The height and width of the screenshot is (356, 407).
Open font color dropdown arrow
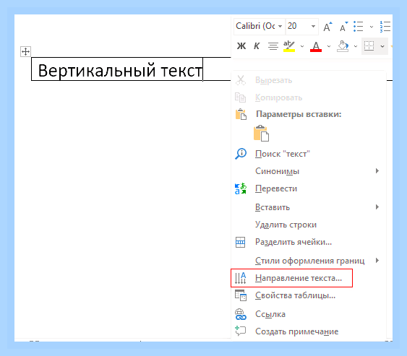(329, 46)
